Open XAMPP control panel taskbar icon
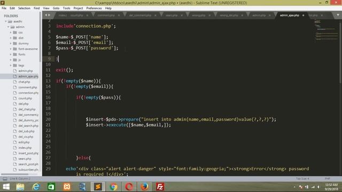Image resolution: width=342 pixels, height=192 pixels. [67, 187]
